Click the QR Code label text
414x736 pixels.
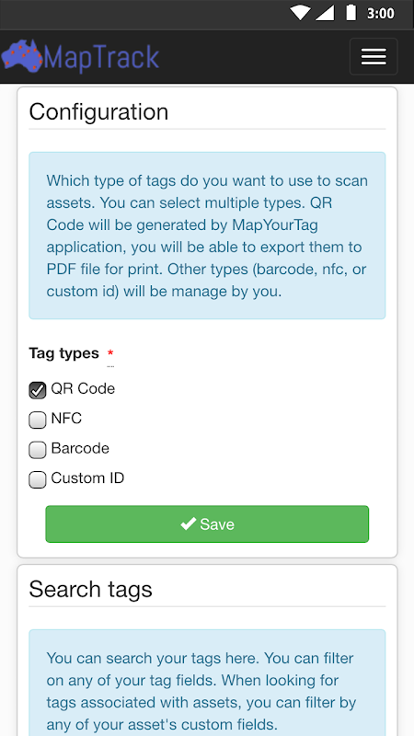83,388
